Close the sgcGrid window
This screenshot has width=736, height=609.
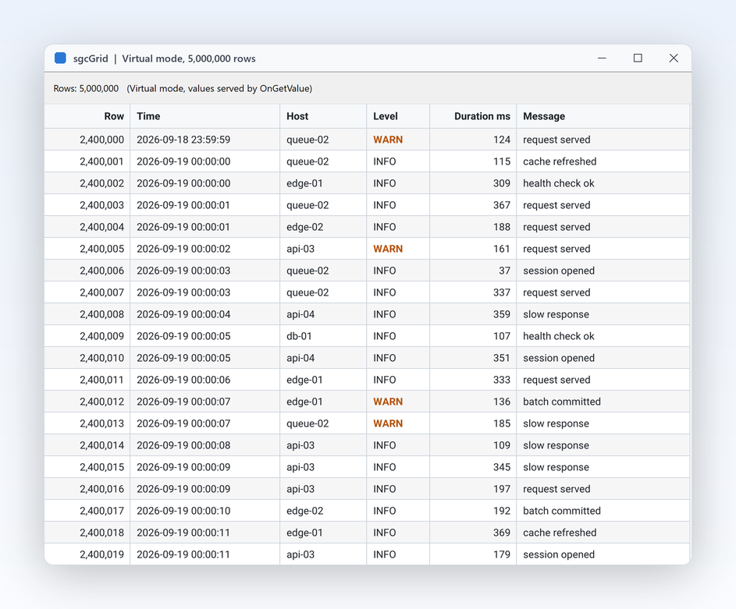(674, 58)
